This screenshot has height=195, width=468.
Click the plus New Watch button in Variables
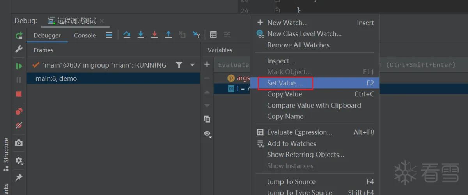click(x=207, y=64)
